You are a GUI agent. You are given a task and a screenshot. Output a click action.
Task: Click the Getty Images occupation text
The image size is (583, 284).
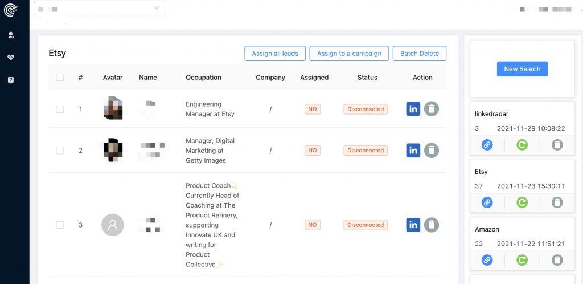coord(210,151)
